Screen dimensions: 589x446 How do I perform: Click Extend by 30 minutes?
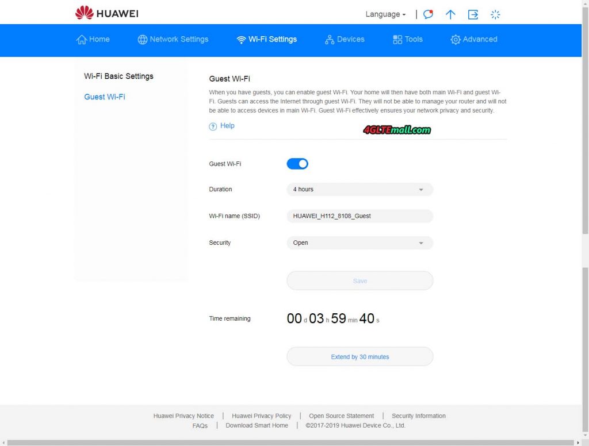pos(359,356)
